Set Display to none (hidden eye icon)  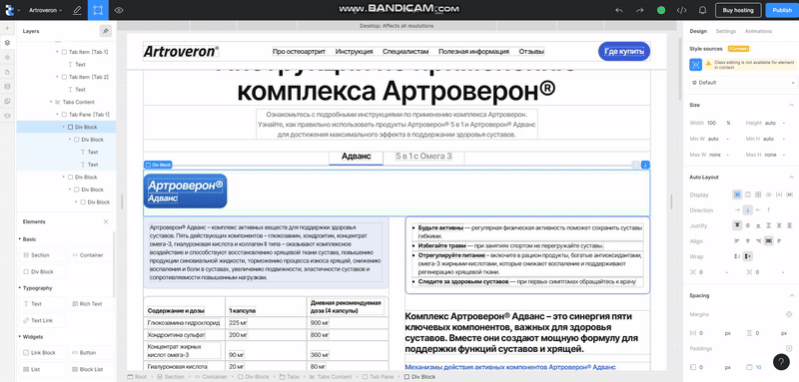pyautogui.click(x=768, y=194)
